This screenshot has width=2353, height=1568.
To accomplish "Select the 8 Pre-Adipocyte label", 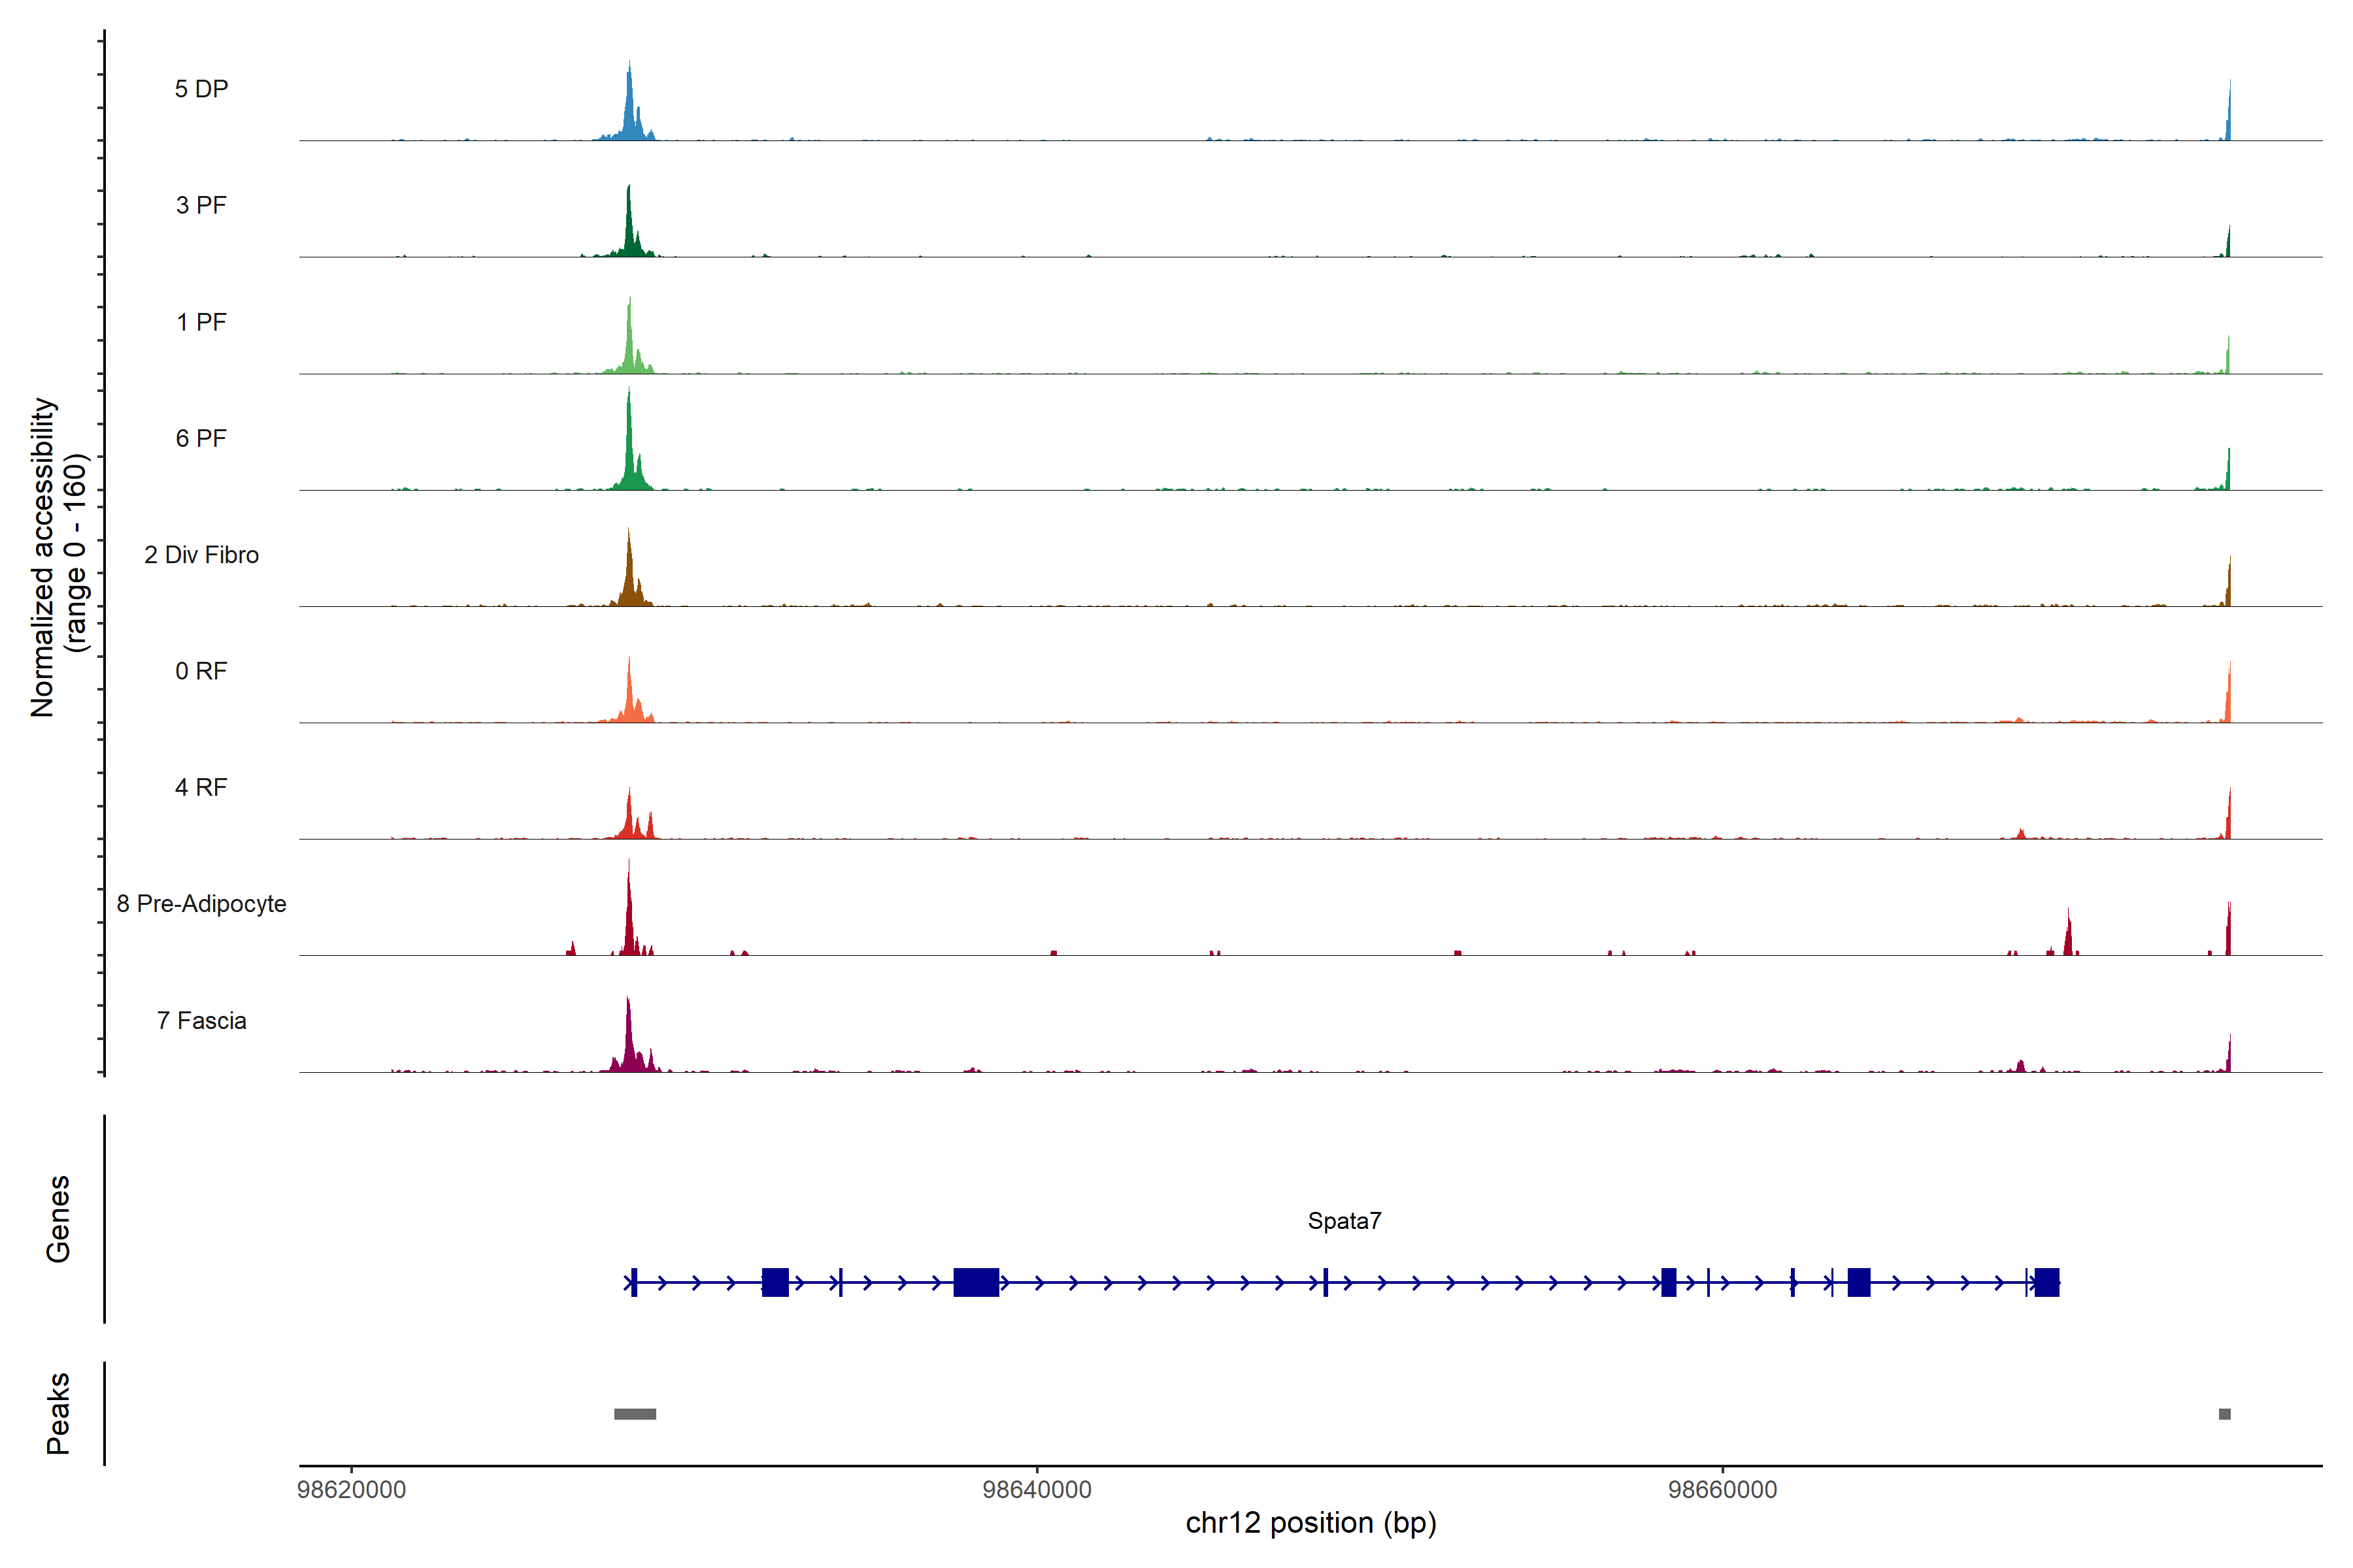I will [x=201, y=904].
